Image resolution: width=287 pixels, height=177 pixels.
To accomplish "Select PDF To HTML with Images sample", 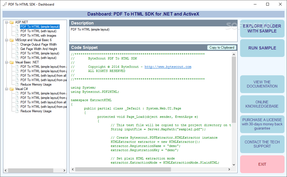I will click(38, 36).
